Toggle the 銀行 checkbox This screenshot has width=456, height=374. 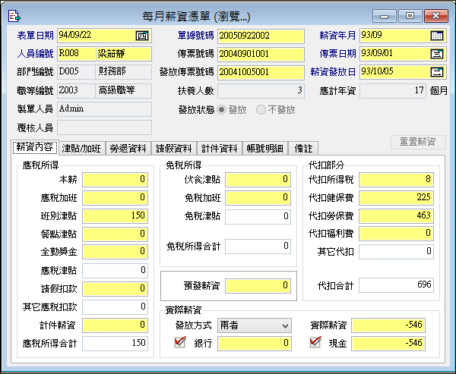click(180, 343)
